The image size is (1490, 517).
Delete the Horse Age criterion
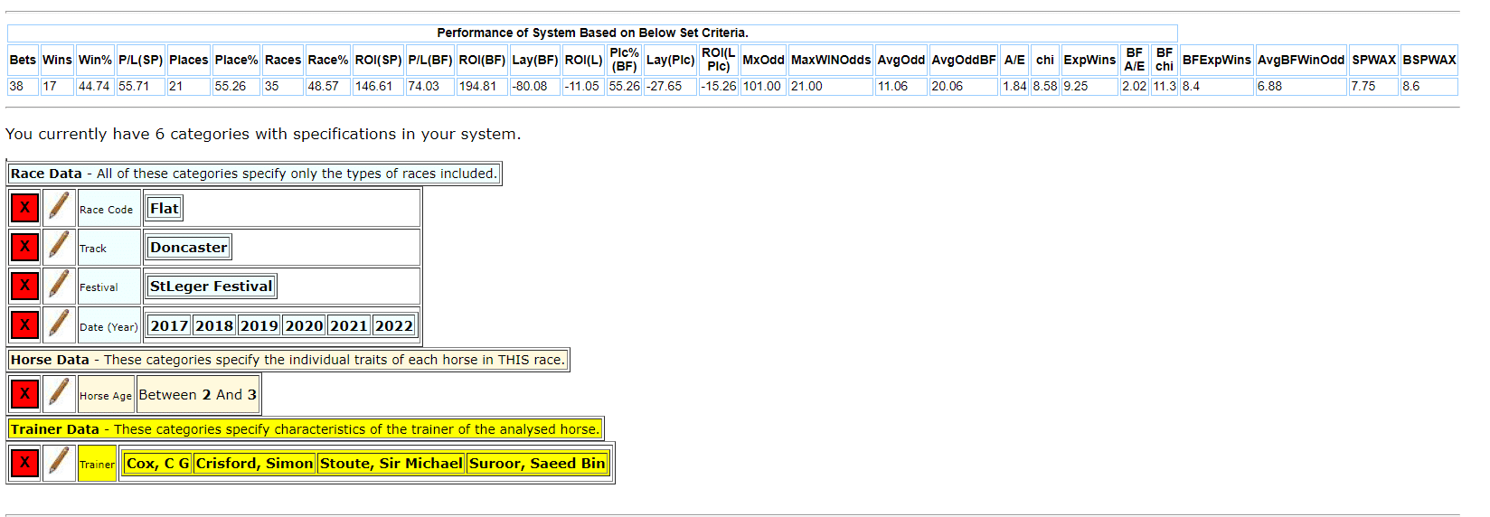point(24,394)
